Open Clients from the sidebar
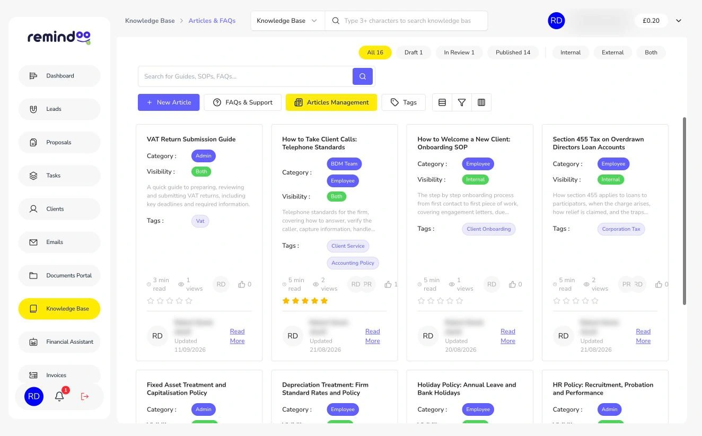Viewport: 702px width, 436px height. pyautogui.click(x=59, y=209)
